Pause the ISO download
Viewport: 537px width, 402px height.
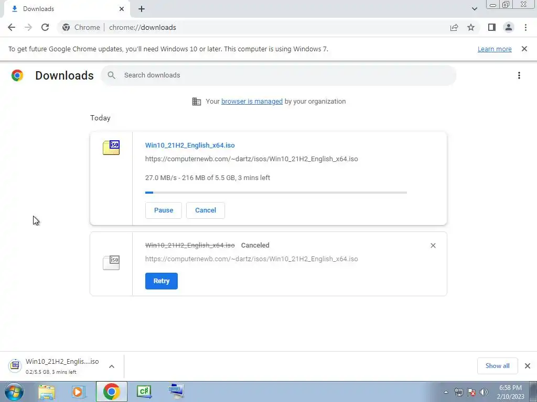(x=164, y=210)
